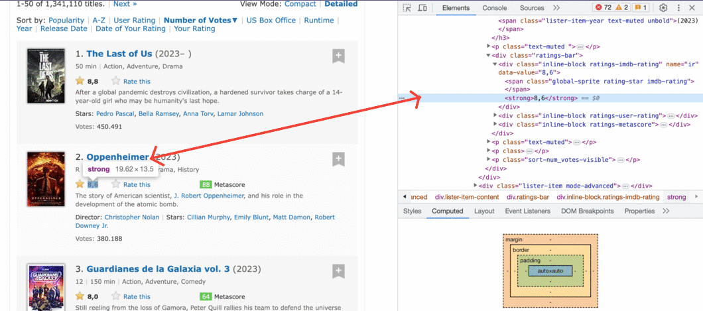703x311 pixels.
Task: Open Christopher Nolan director link
Action: [x=132, y=217]
